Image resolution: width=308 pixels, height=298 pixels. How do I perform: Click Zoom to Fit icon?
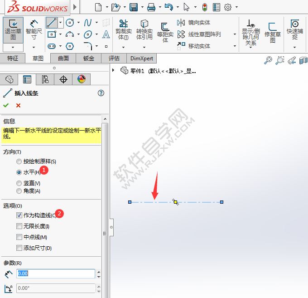(x=268, y=60)
